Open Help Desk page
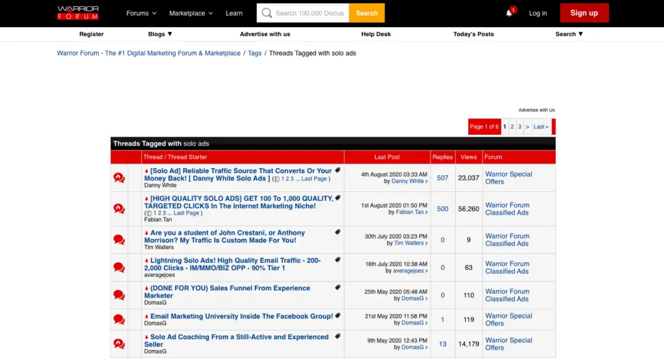664x358 pixels. point(376,34)
